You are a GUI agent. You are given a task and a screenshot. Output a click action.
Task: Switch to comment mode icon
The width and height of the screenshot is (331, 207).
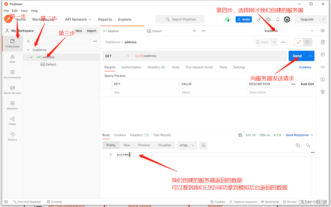(307, 42)
